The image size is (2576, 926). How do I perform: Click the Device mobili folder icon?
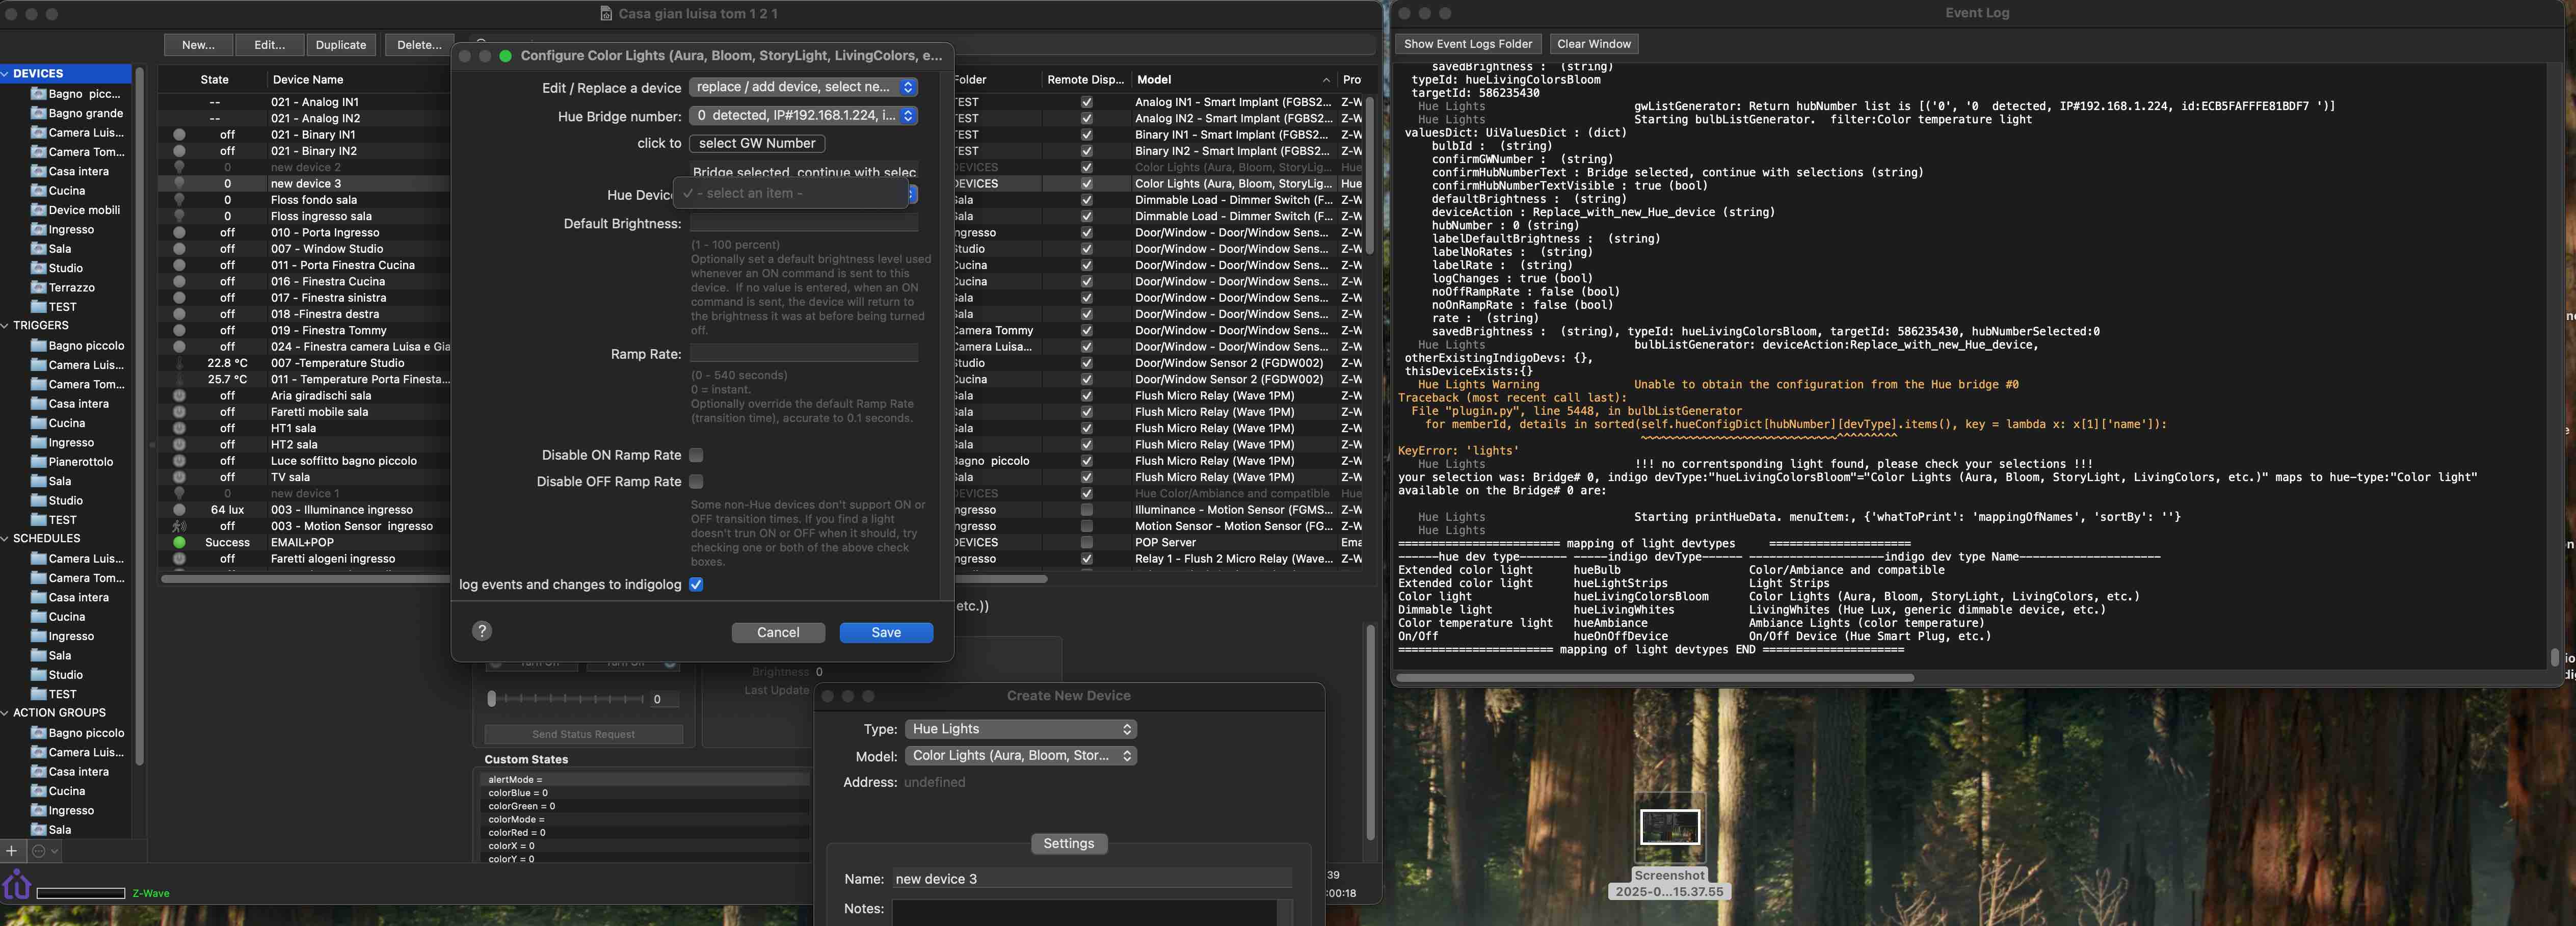(38, 210)
